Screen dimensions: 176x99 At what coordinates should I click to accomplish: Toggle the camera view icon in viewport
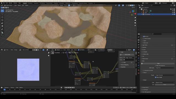(135, 23)
